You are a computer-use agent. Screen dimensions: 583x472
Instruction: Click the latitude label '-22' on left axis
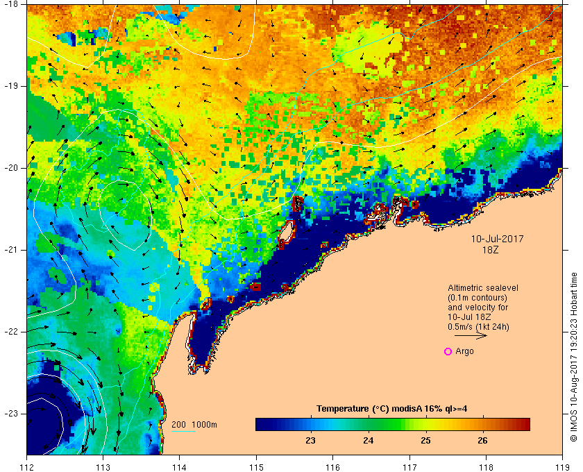(10, 331)
